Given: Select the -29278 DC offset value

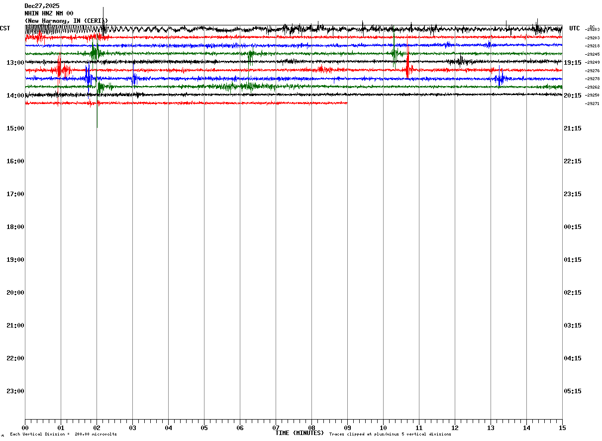Looking at the screenshot, I should [593, 79].
